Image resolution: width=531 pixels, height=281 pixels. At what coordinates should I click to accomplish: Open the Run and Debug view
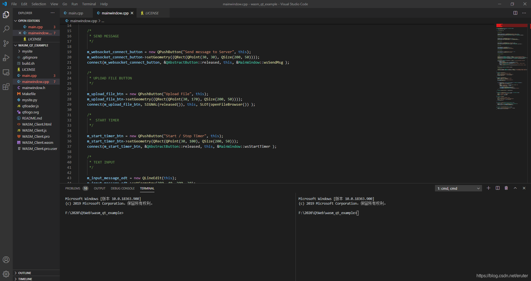(x=6, y=58)
